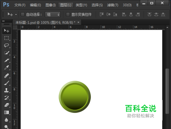The width and height of the screenshot is (171, 129).
Task: Click the vertical scrollbar thumb
Action: pyautogui.click(x=167, y=91)
